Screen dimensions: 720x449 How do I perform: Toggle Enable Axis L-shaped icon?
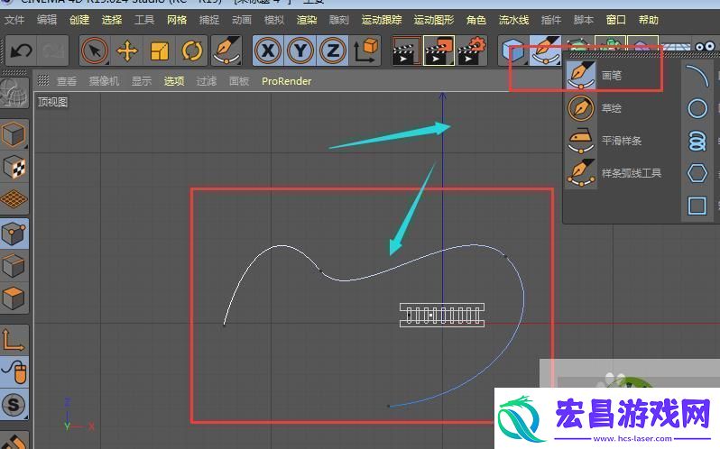coord(14,340)
